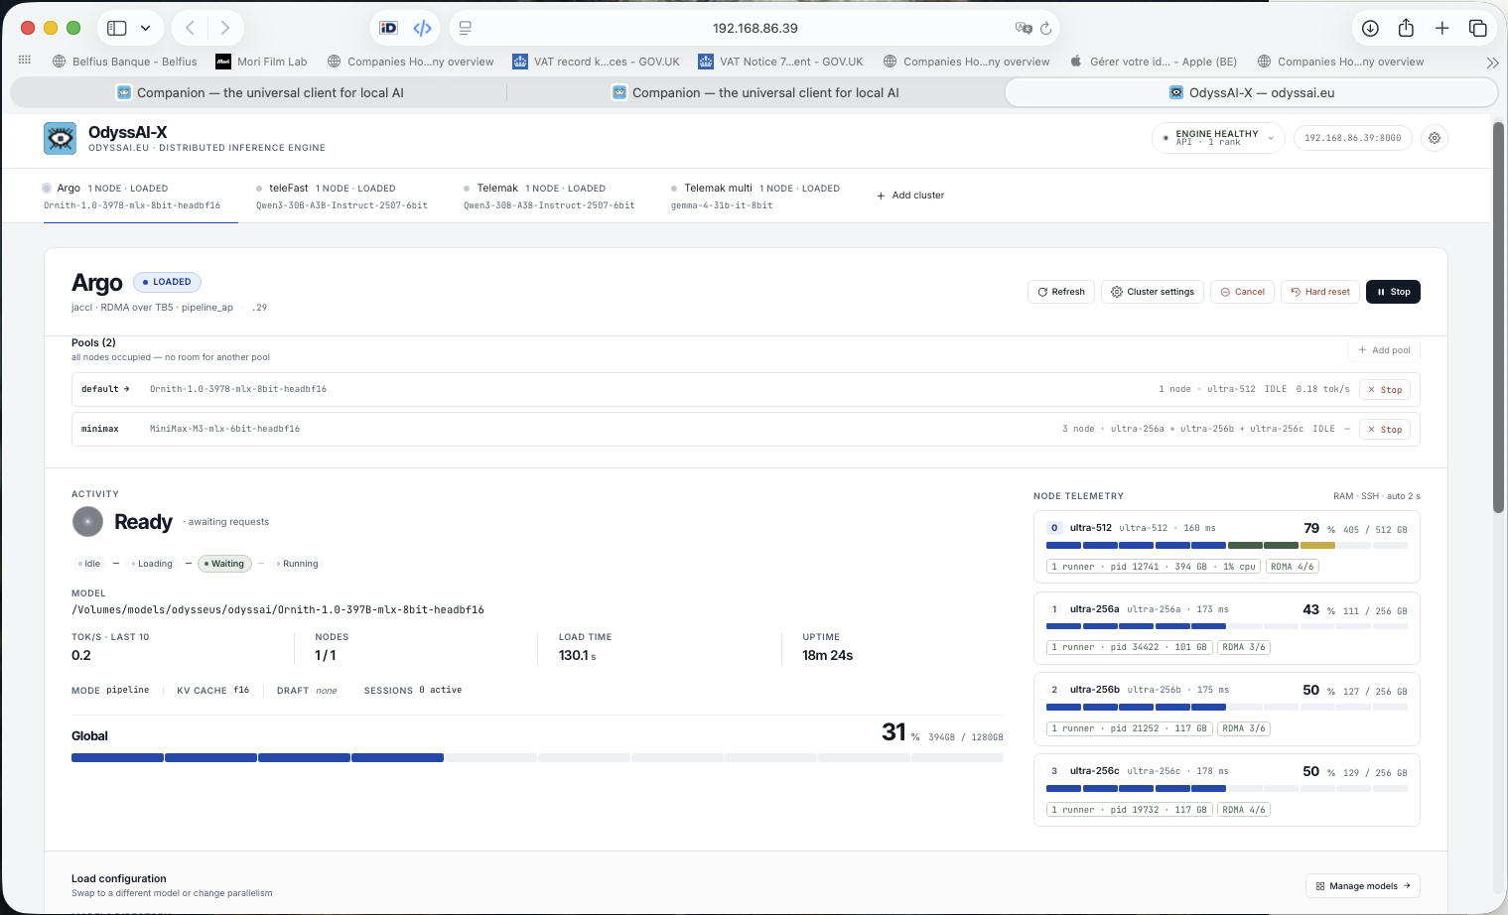Open the Belfius Banque bookmark

[124, 62]
